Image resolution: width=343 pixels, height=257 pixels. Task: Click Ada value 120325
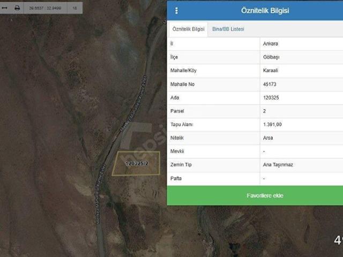271,97
